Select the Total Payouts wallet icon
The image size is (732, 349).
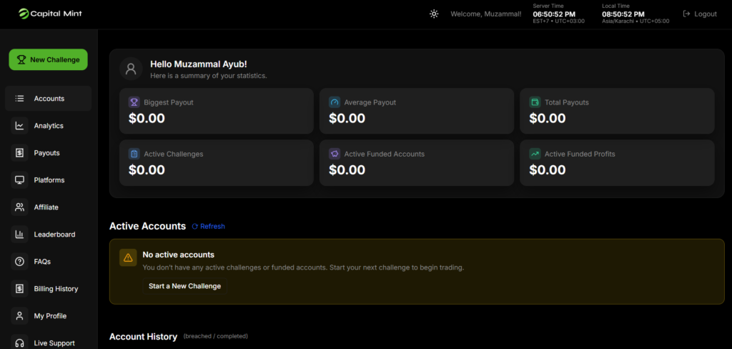[x=535, y=102]
